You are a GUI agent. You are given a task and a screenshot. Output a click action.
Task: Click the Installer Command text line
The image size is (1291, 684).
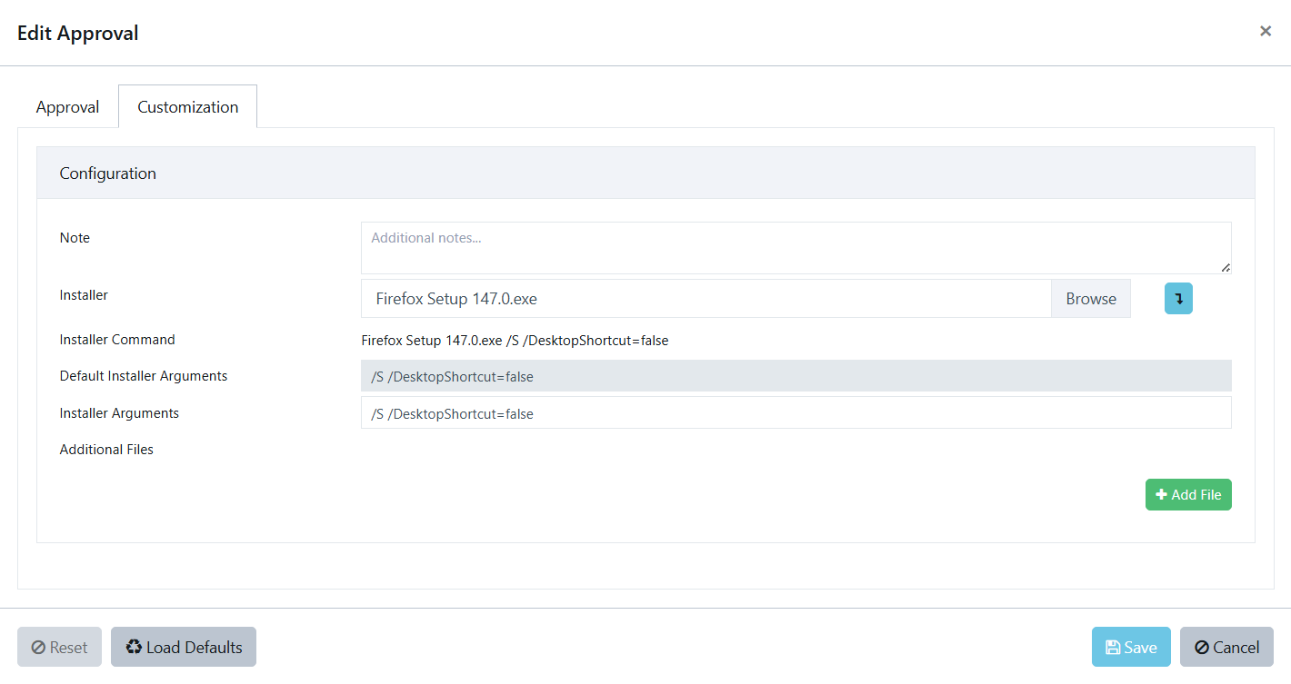pos(515,341)
